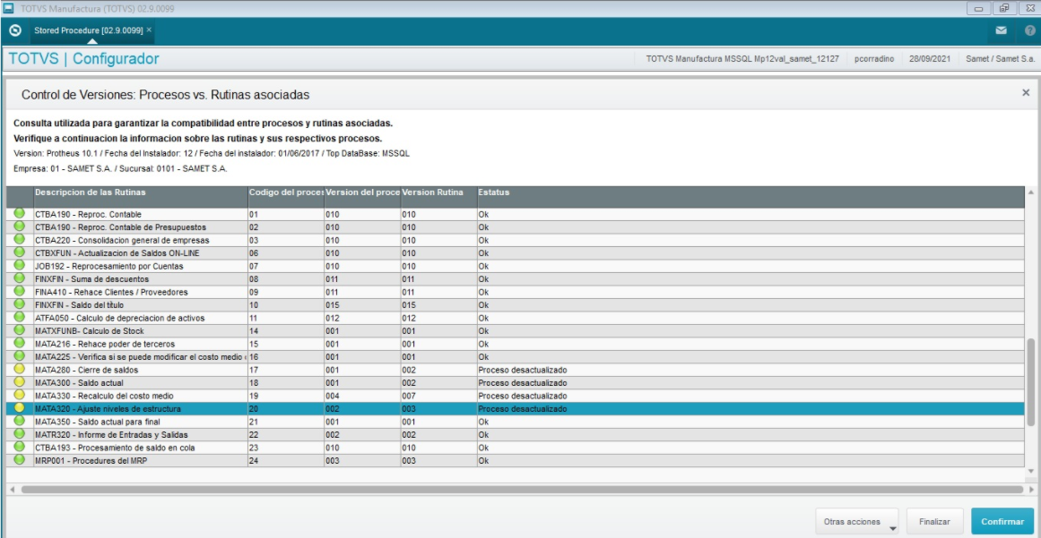The width and height of the screenshot is (1041, 538).
Task: Click the Version Rutina column header
Action: tap(438, 197)
